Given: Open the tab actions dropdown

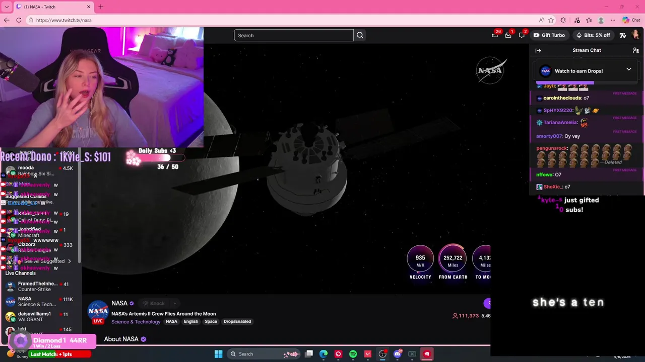Looking at the screenshot, I should point(7,7).
